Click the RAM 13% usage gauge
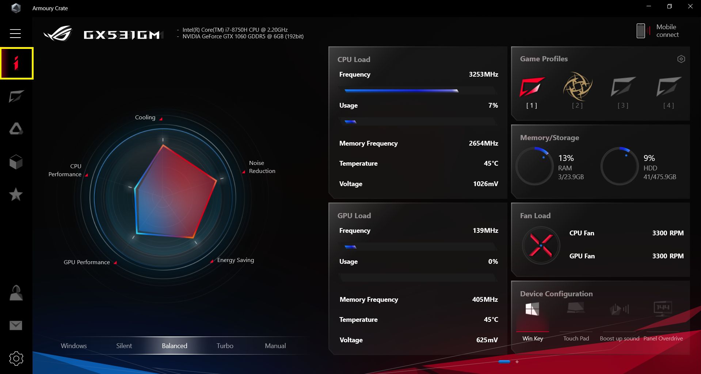The width and height of the screenshot is (701, 374). click(x=534, y=166)
